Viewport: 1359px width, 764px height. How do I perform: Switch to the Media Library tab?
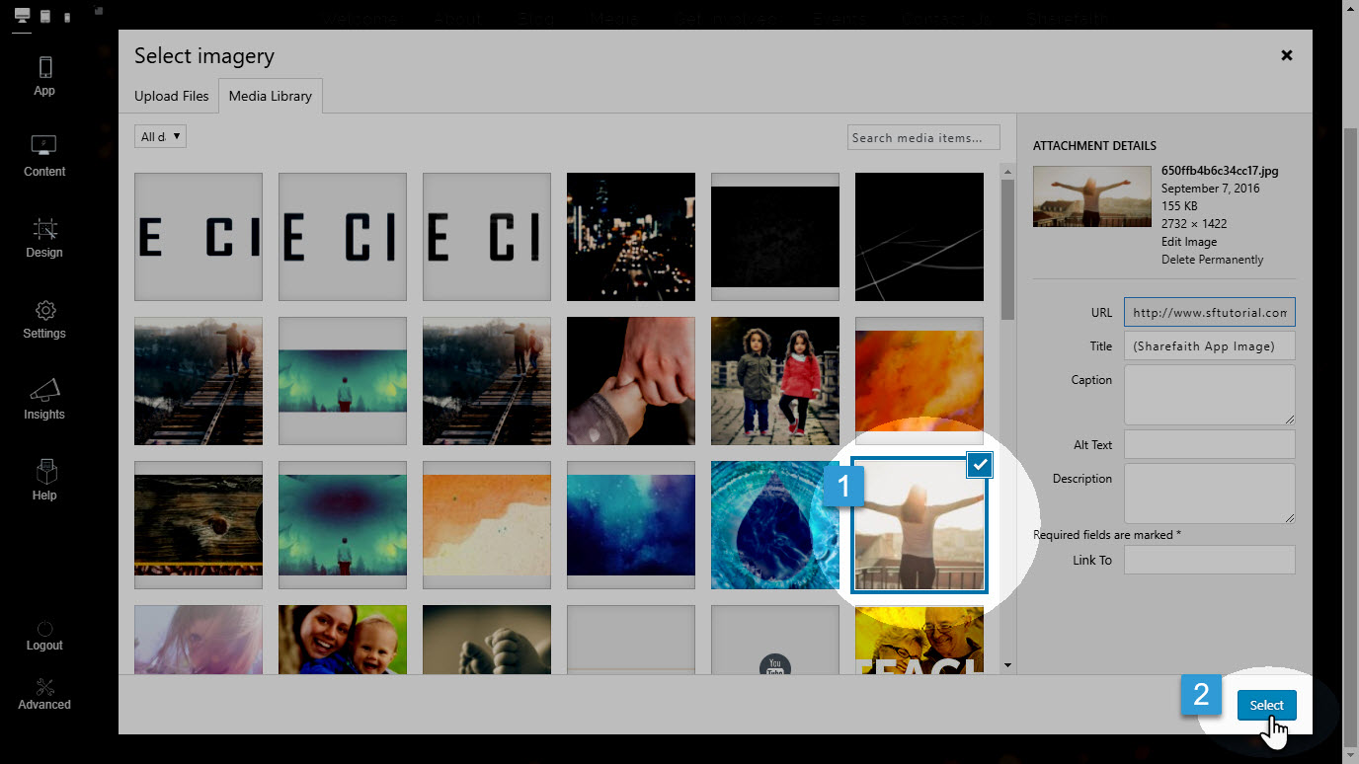[x=271, y=96]
